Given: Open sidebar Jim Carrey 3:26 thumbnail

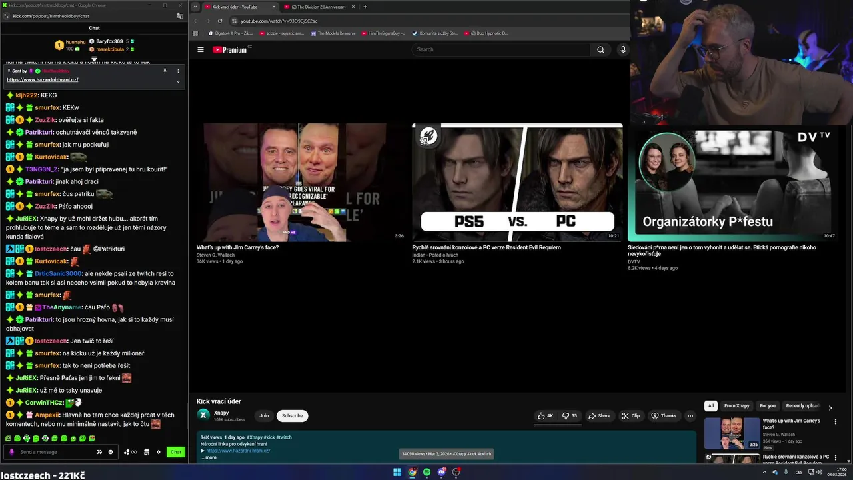Looking at the screenshot, I should pos(732,433).
